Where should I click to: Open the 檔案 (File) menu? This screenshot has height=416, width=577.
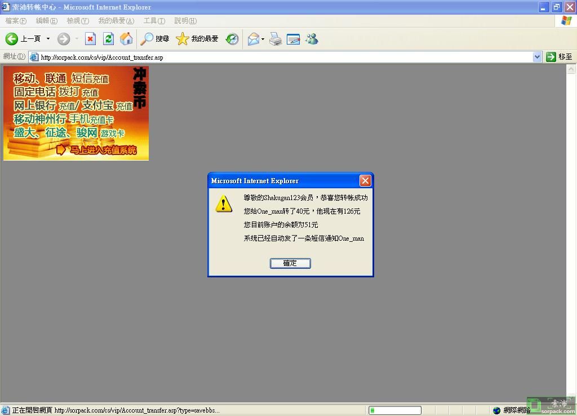16,21
